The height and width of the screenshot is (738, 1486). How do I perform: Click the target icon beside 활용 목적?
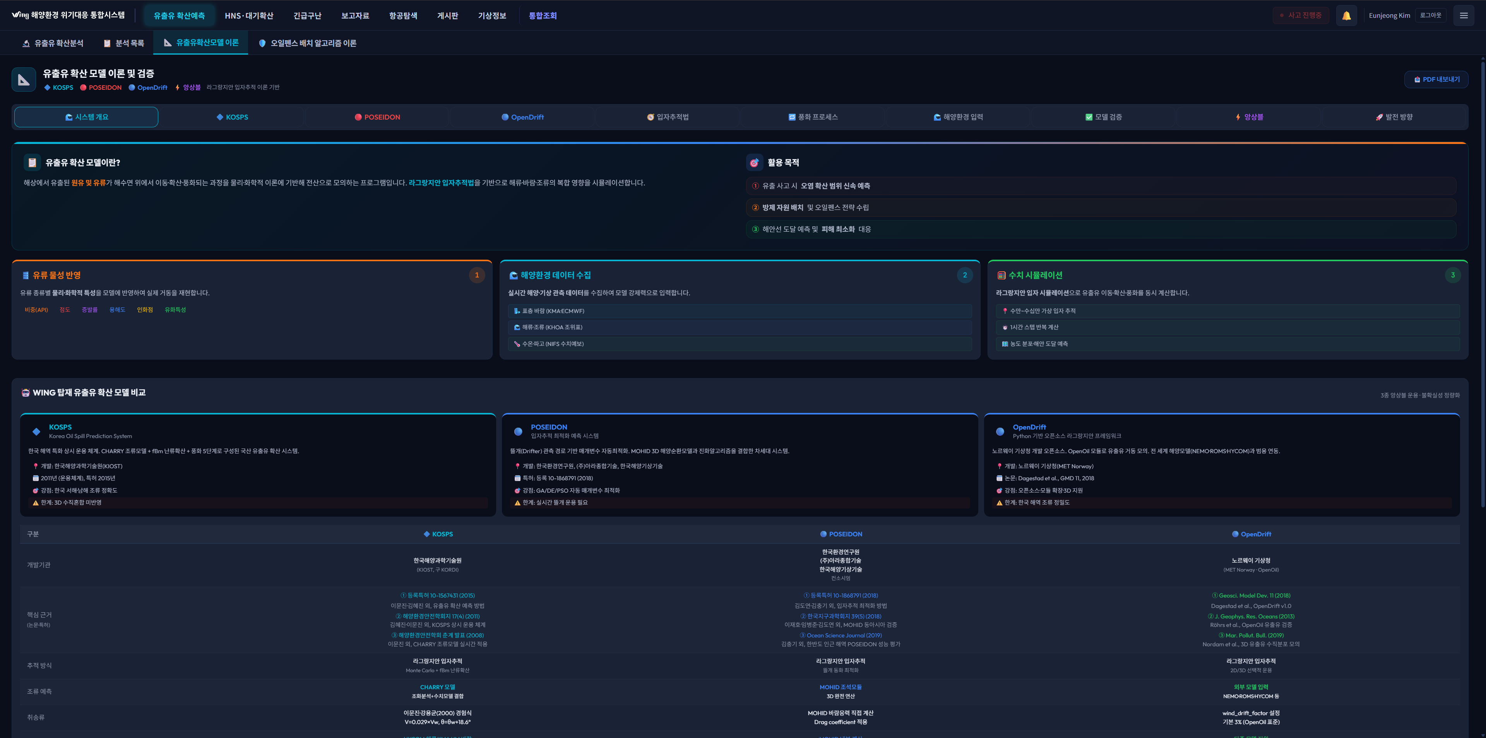[754, 163]
